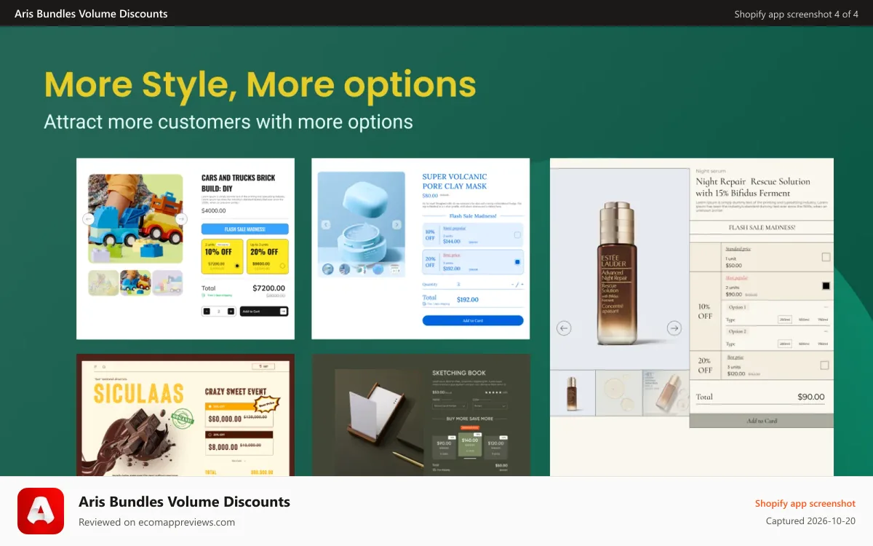Check the Standard price 1 unit box
The height and width of the screenshot is (546, 873).
pyautogui.click(x=826, y=257)
